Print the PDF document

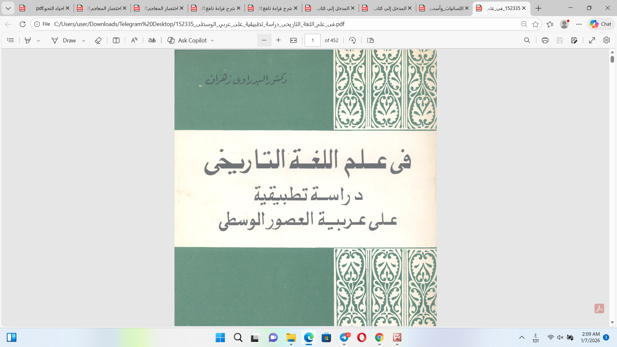[545, 40]
